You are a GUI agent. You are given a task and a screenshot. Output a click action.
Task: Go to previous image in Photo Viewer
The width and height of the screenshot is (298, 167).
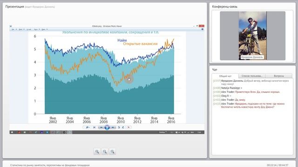pos(101,128)
